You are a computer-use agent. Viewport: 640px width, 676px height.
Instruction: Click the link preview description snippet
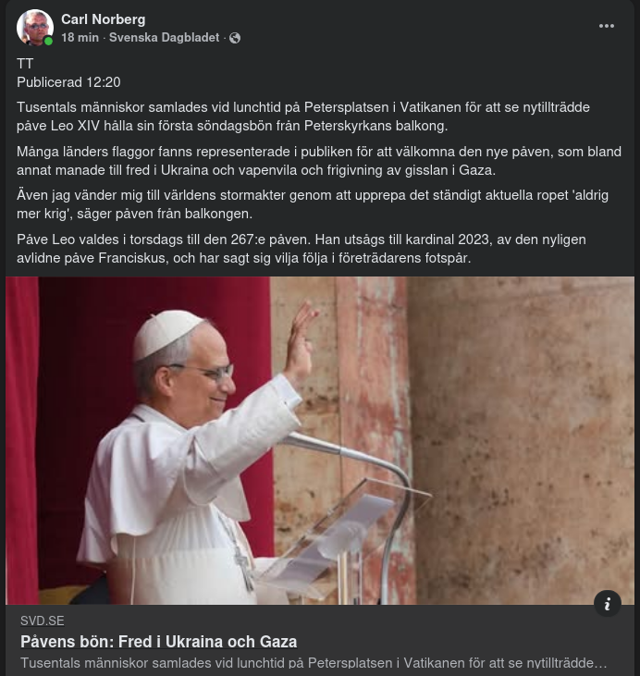314,663
